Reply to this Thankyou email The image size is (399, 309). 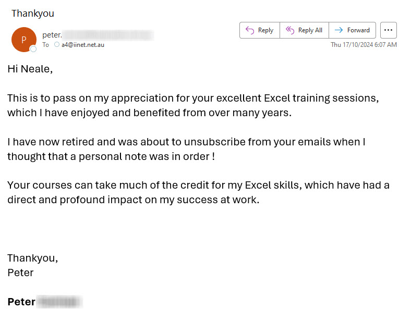pyautogui.click(x=259, y=30)
